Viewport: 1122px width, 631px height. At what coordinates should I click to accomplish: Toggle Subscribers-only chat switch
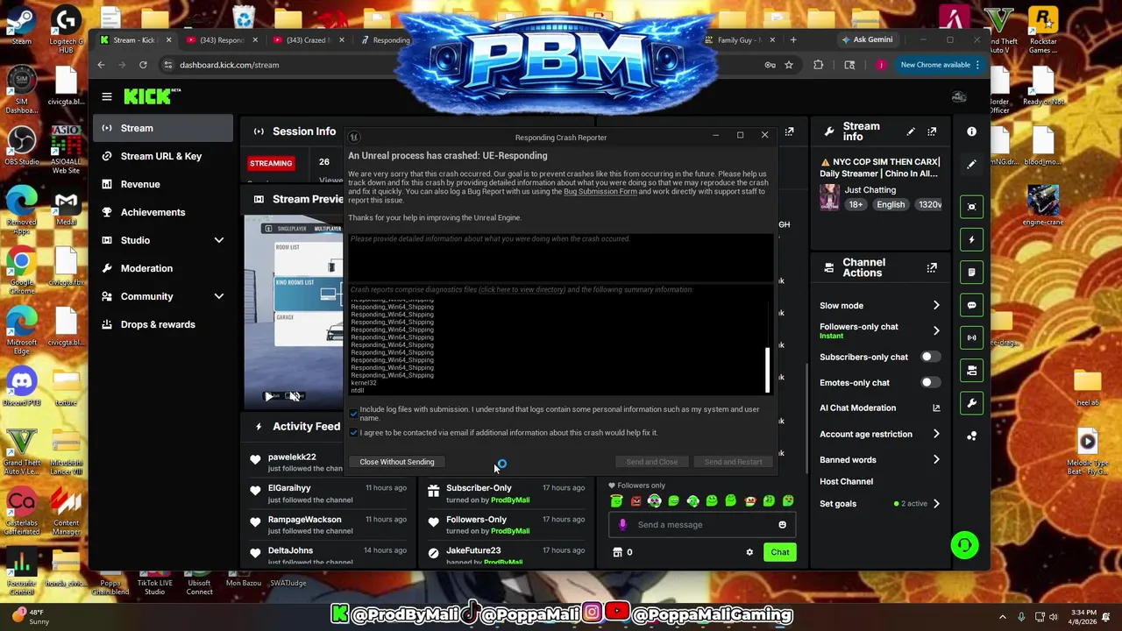930,357
